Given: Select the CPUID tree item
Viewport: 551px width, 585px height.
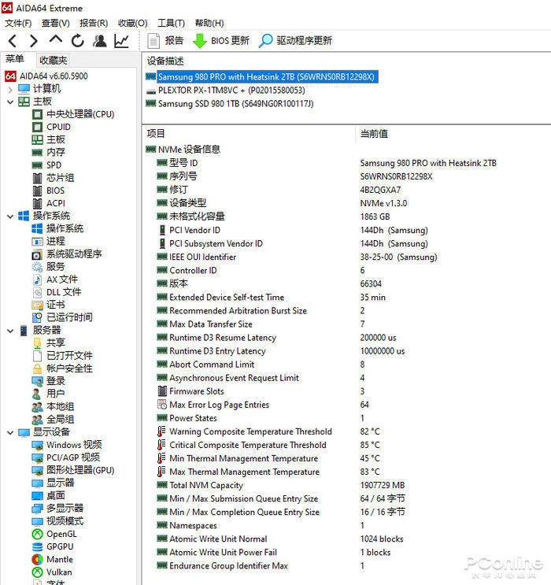Looking at the screenshot, I should [51, 127].
